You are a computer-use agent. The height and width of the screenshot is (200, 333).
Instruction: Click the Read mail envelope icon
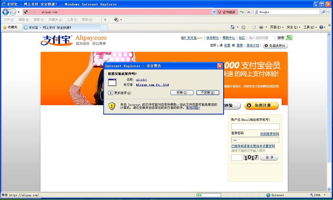(x=254, y=27)
